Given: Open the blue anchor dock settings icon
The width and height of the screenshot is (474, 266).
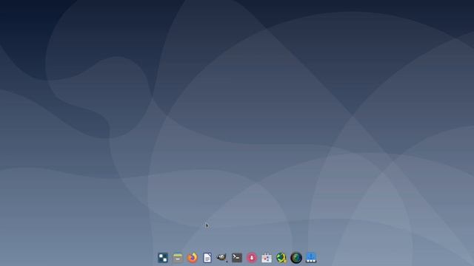Looking at the screenshot, I should click(311, 258).
